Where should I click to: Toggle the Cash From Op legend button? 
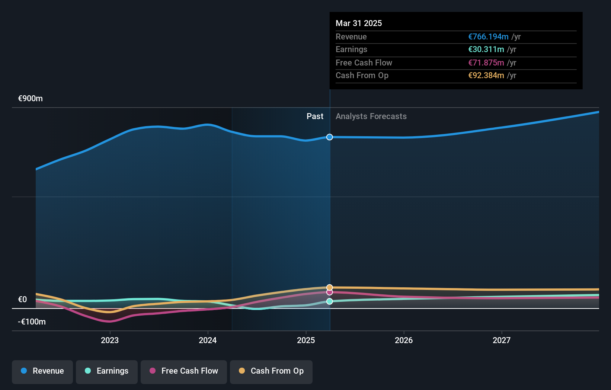pos(271,372)
